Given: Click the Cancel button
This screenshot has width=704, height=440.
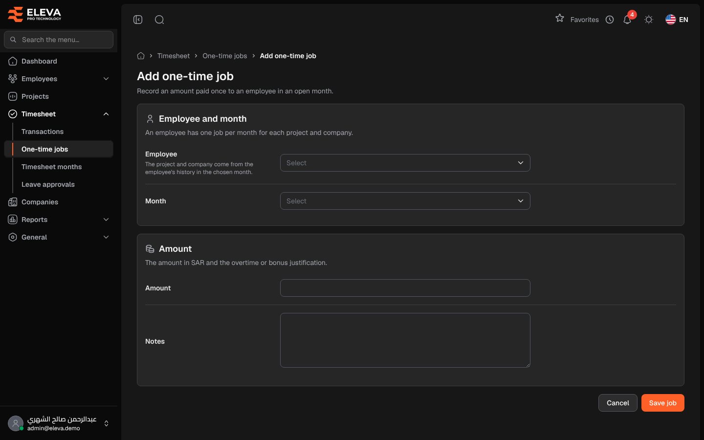Looking at the screenshot, I should click(x=617, y=403).
